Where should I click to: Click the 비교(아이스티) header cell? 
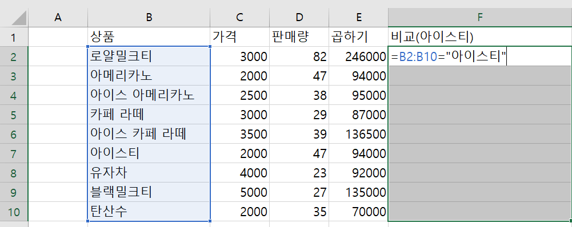[480, 37]
